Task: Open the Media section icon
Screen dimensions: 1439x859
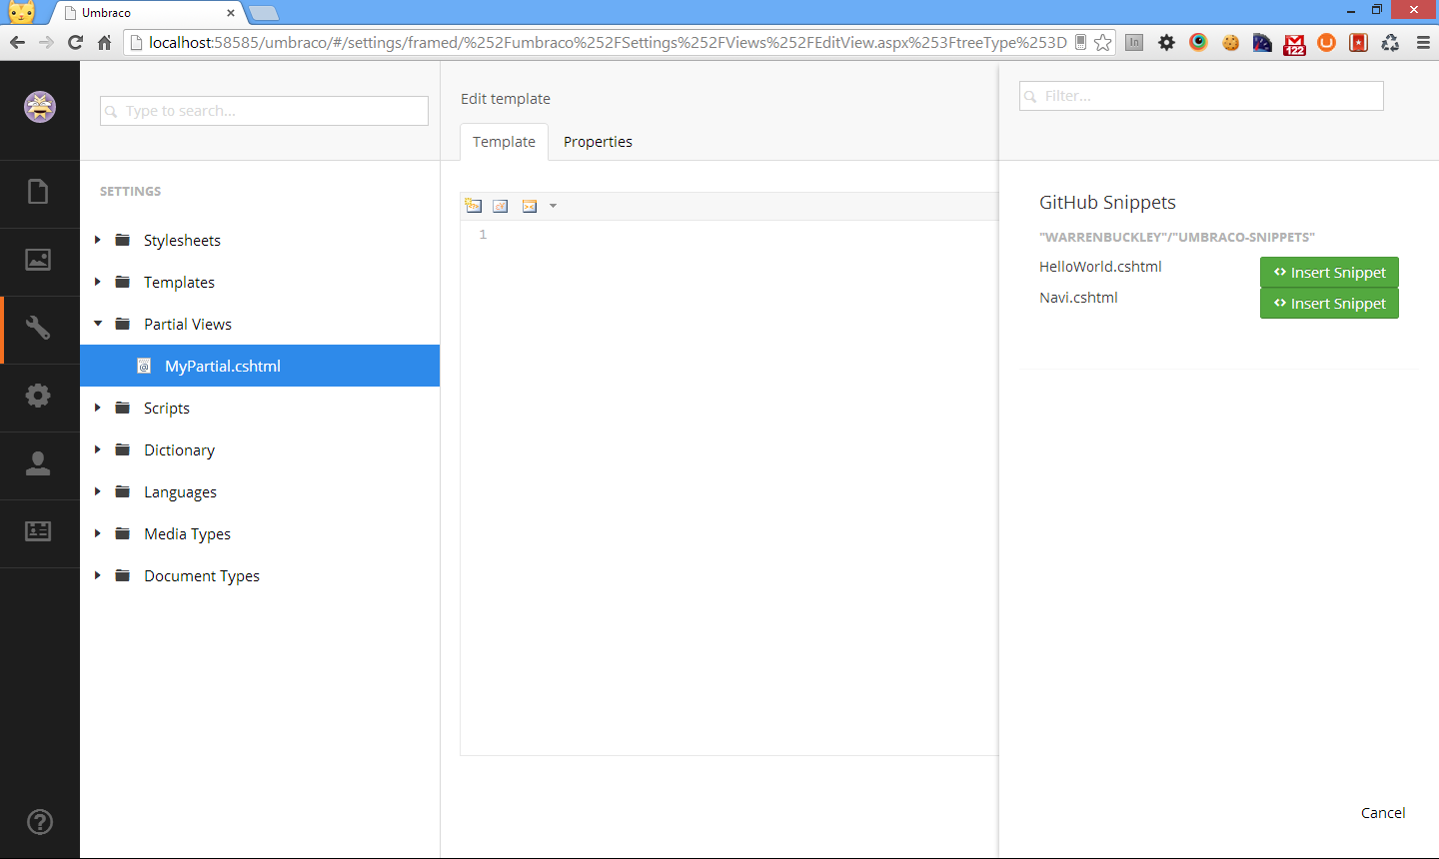Action: 38,260
